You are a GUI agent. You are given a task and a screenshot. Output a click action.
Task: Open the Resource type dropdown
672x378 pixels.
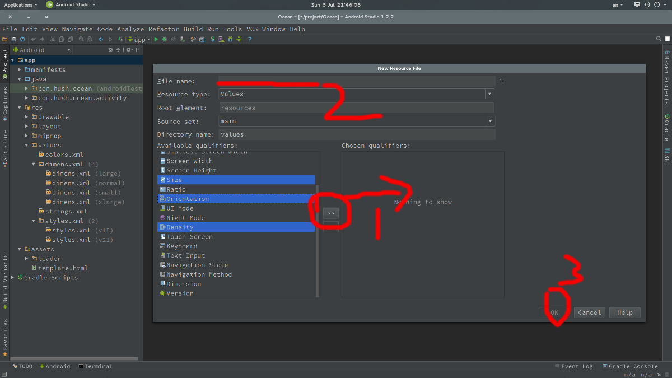(489, 94)
